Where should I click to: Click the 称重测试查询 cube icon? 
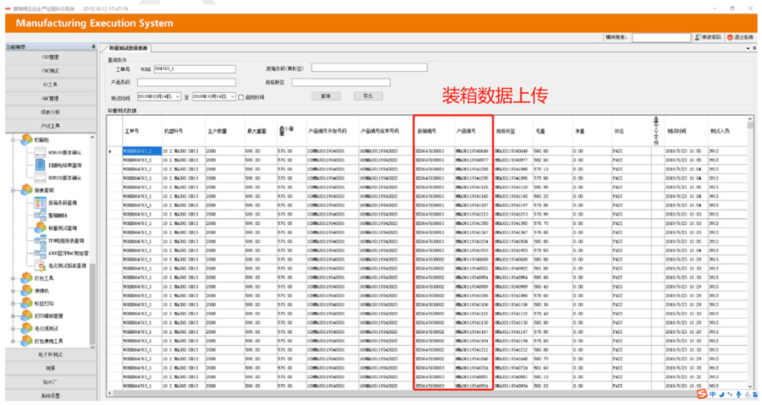[41, 228]
